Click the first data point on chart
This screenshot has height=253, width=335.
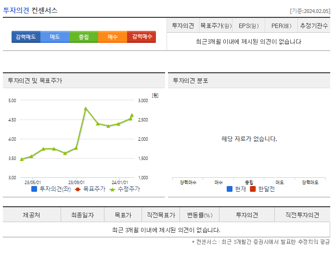click(x=22, y=159)
